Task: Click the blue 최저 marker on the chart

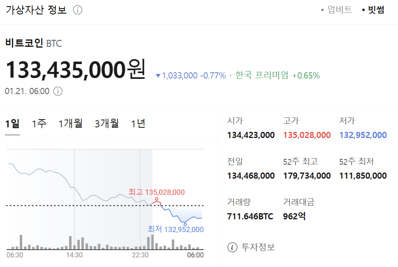Action: 185,224
